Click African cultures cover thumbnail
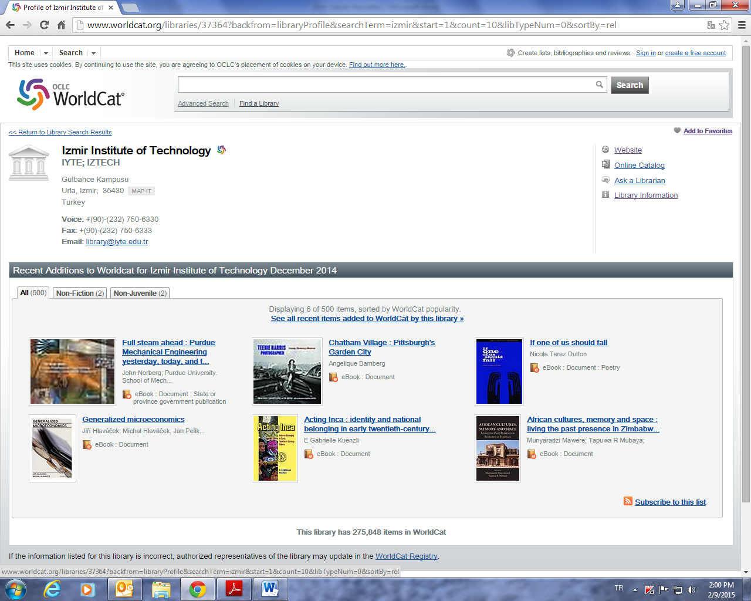 [x=498, y=448]
